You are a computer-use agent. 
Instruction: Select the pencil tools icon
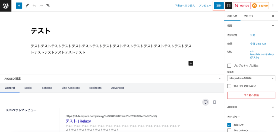click(27, 6)
